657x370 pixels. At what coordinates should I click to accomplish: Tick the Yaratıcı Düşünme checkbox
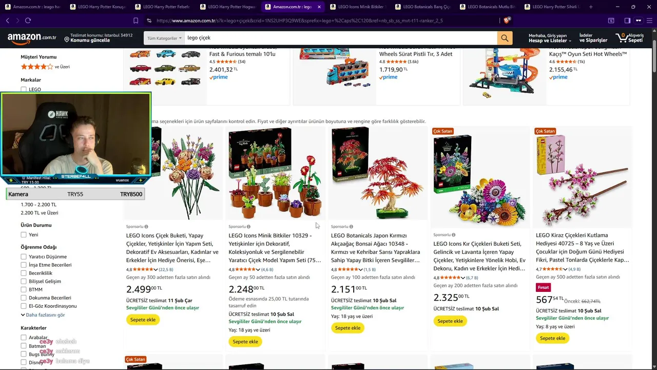coord(24,257)
